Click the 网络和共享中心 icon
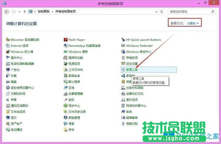This screenshot has height=144, width=221. tap(123, 106)
